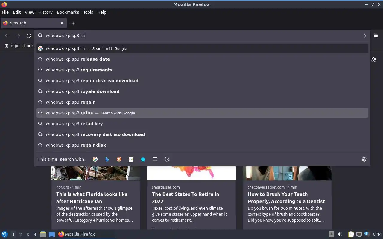Viewport: 383px width, 239px height.
Task: Open the History menu
Action: 45,12
